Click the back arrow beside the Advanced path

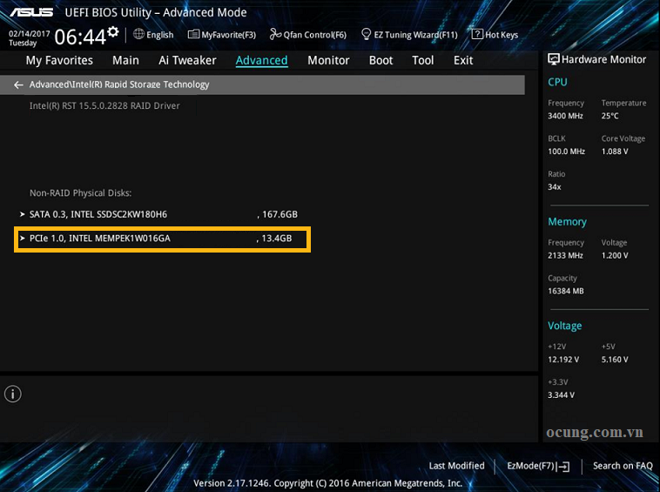point(18,85)
